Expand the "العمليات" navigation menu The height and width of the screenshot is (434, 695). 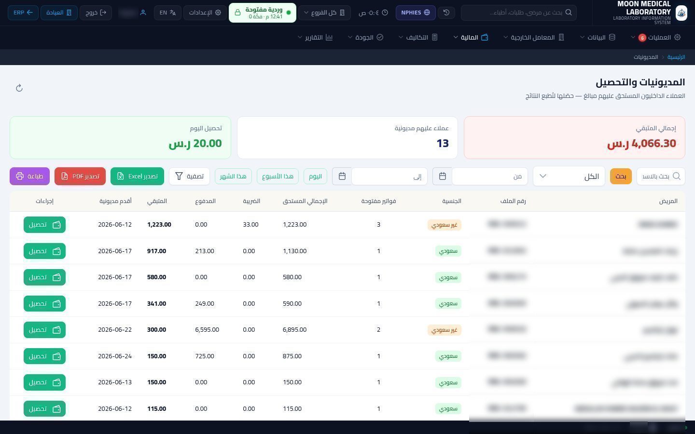pos(655,37)
